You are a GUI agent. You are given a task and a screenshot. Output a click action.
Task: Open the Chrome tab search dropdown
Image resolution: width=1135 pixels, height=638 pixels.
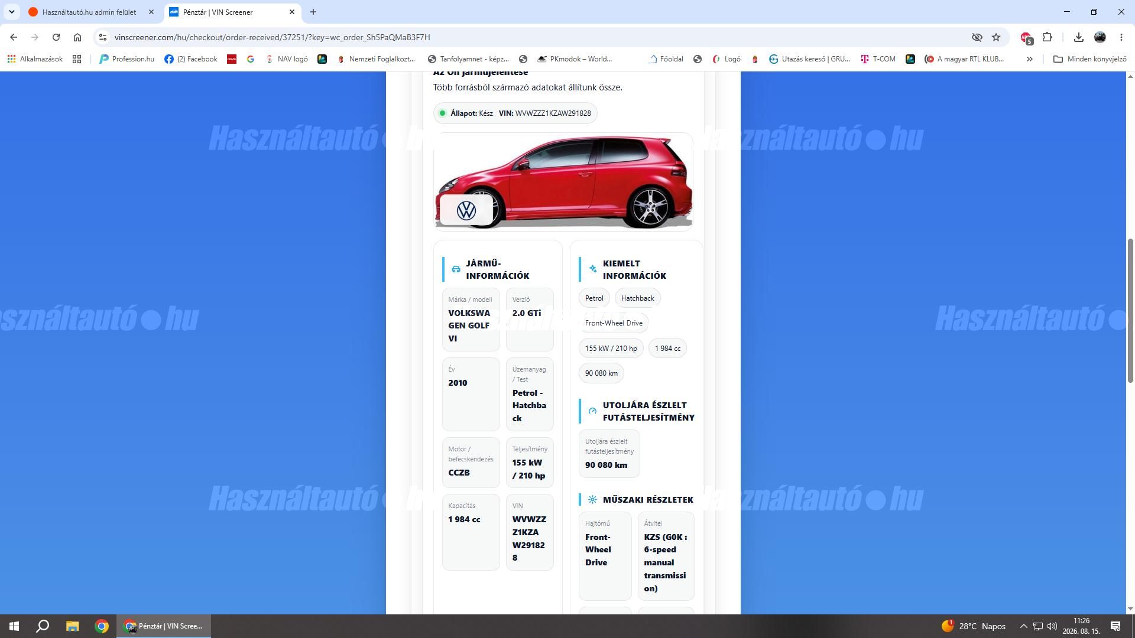point(11,12)
